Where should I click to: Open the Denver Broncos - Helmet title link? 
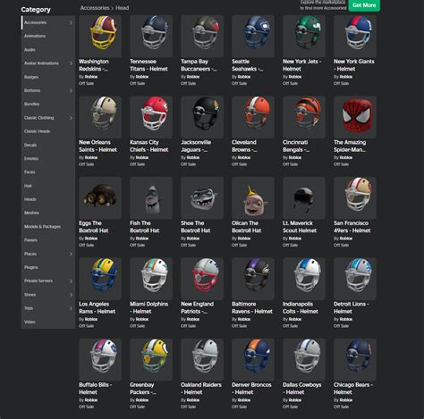[251, 389]
